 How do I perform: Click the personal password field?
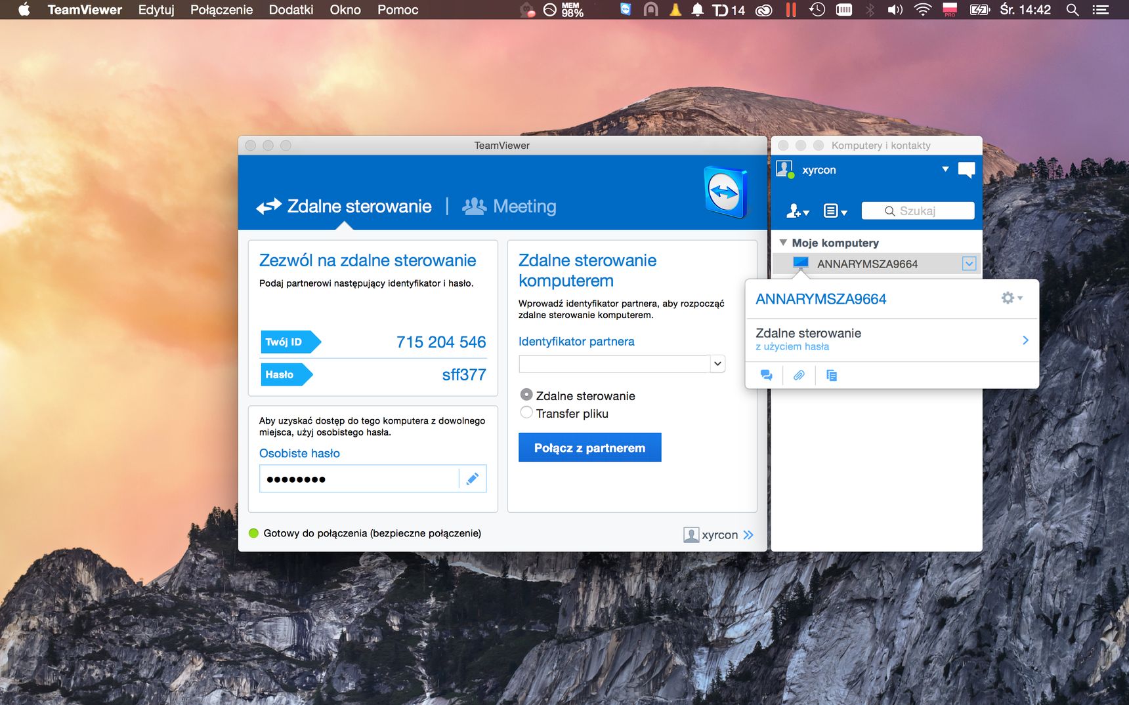pos(359,479)
